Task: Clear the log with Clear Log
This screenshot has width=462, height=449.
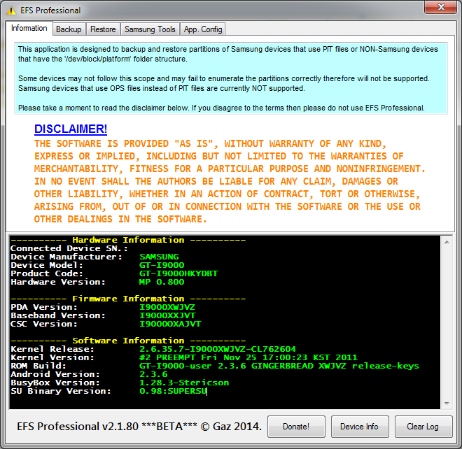Action: [423, 427]
